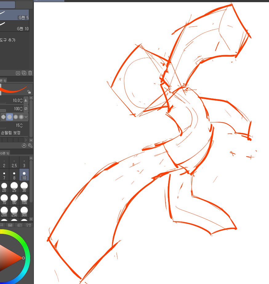Click the opacity slider bar
269x284 pixels.
(3, 110)
